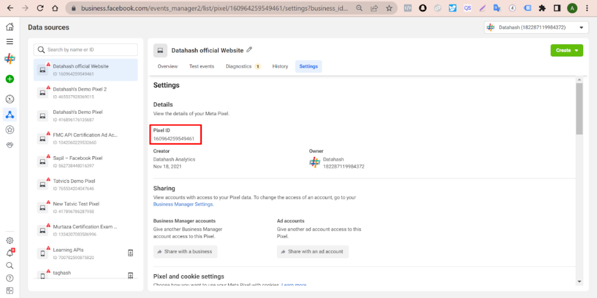This screenshot has width=597, height=298.
Task: Select Learning APIs in the list
Action: [86, 253]
